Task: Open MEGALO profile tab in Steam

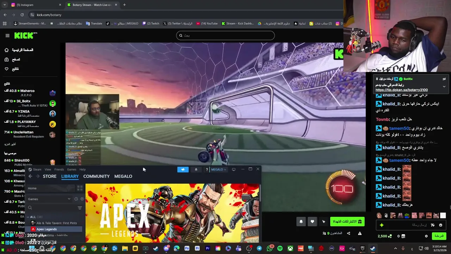Action: 123,176
